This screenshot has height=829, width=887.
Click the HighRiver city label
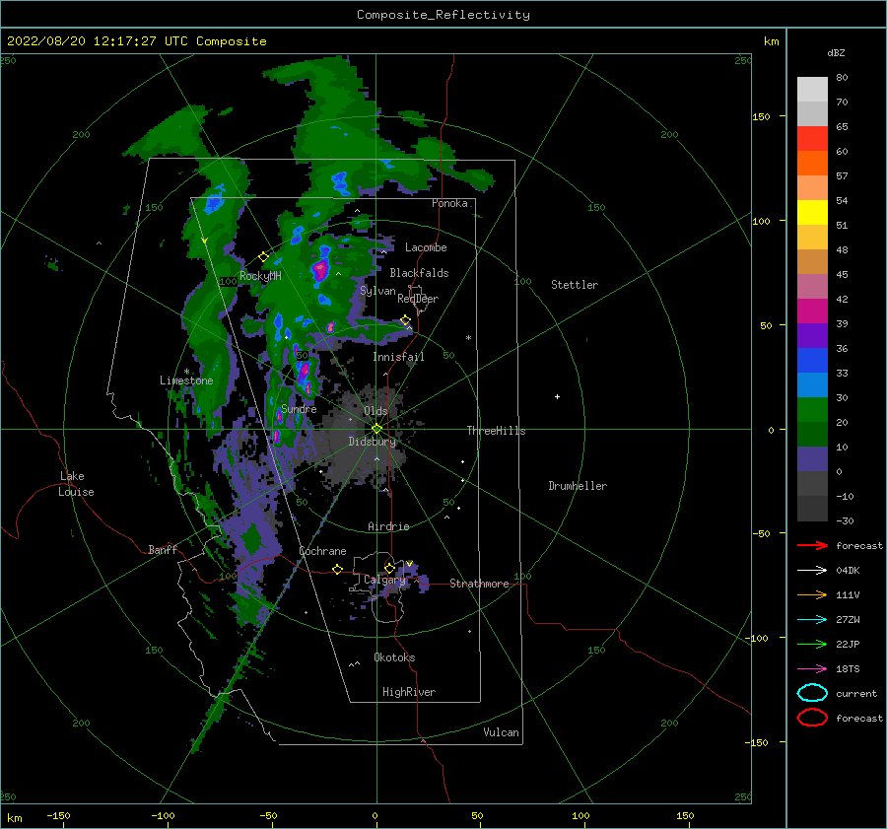point(409,692)
